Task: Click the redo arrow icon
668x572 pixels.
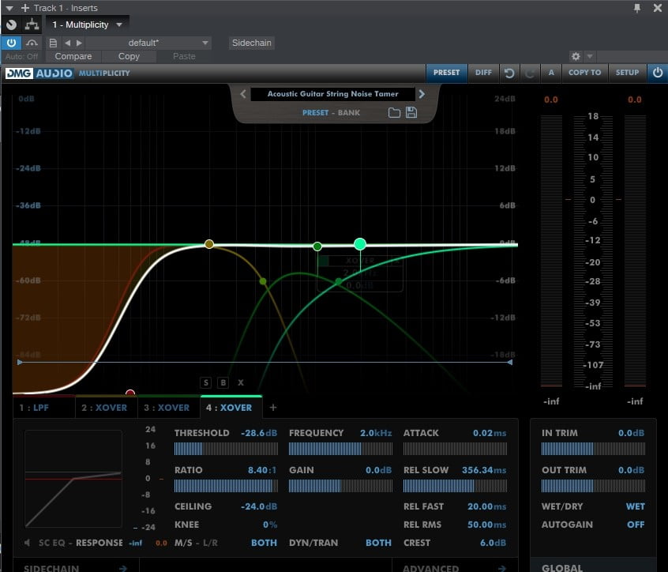Action: pyautogui.click(x=530, y=73)
